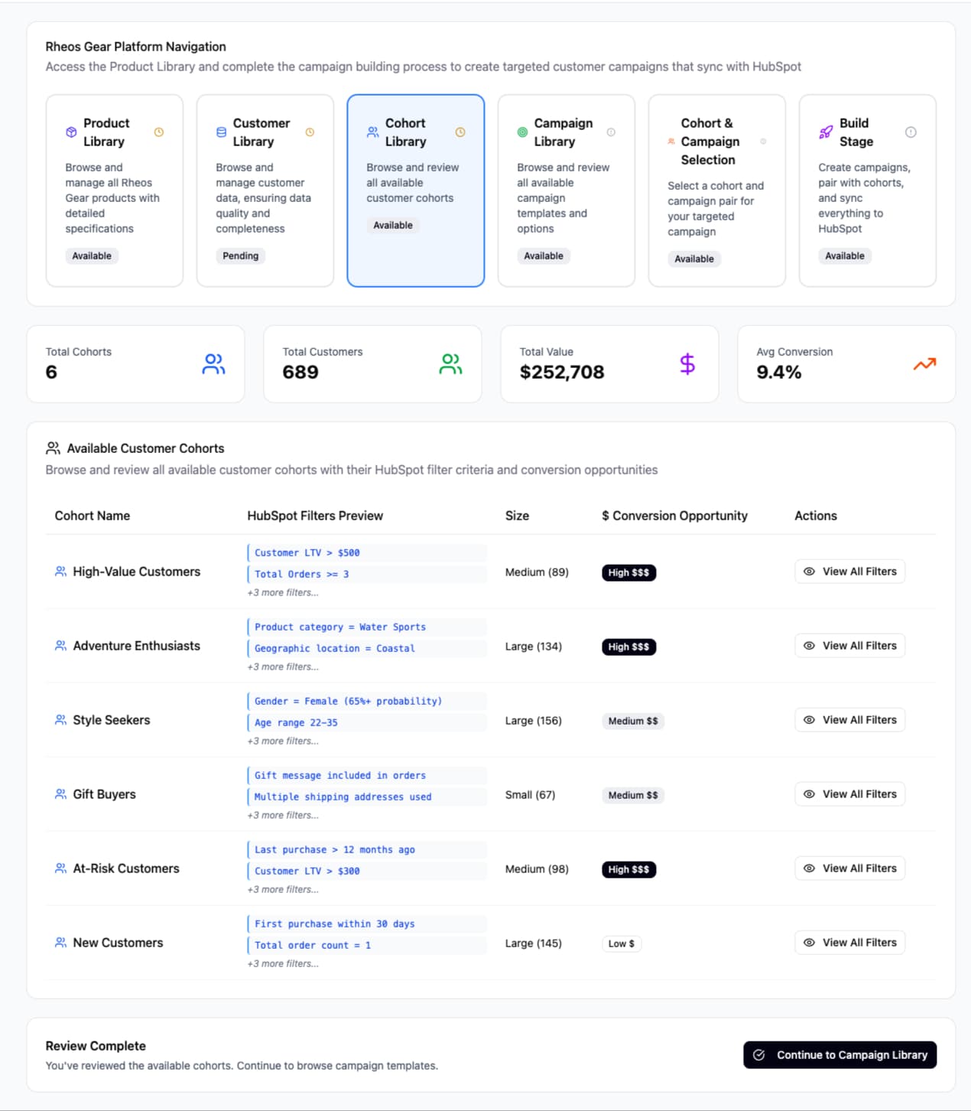Open the Cohort & Campaign Selection step
971x1111 pixels.
click(x=716, y=191)
